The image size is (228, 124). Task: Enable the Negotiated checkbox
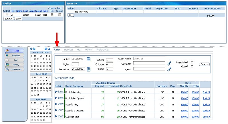point(192,62)
